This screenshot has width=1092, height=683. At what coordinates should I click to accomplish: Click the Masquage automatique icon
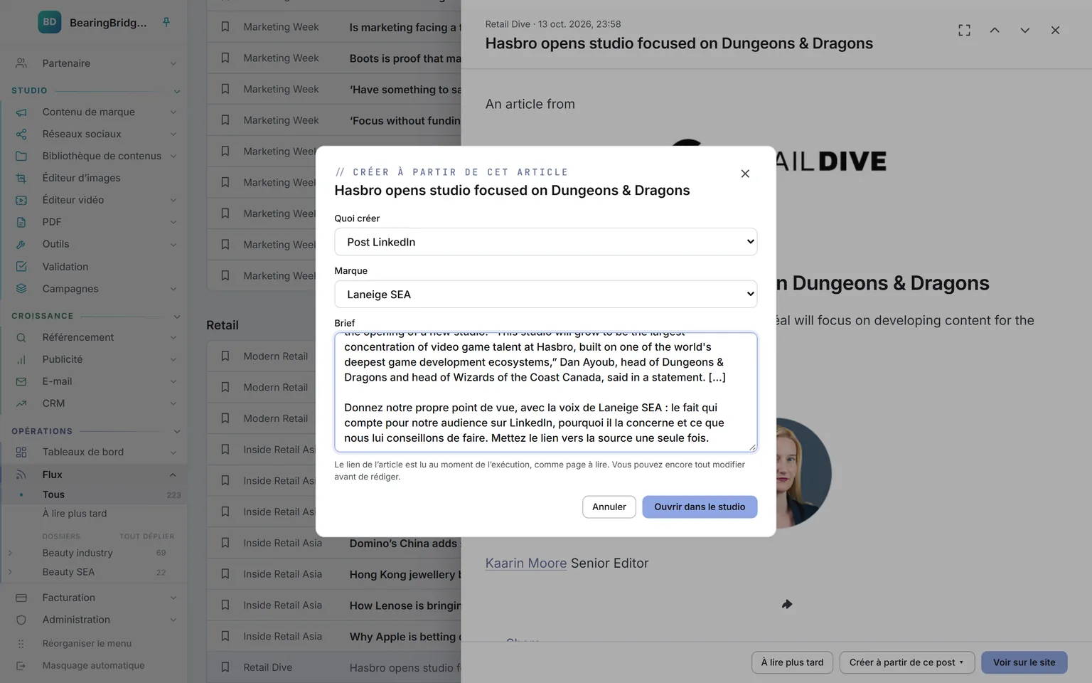tap(21, 665)
